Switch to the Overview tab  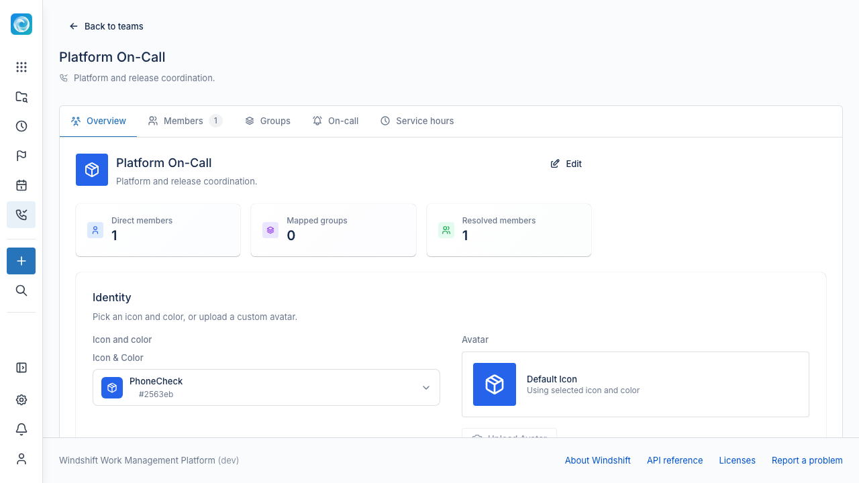pos(99,121)
